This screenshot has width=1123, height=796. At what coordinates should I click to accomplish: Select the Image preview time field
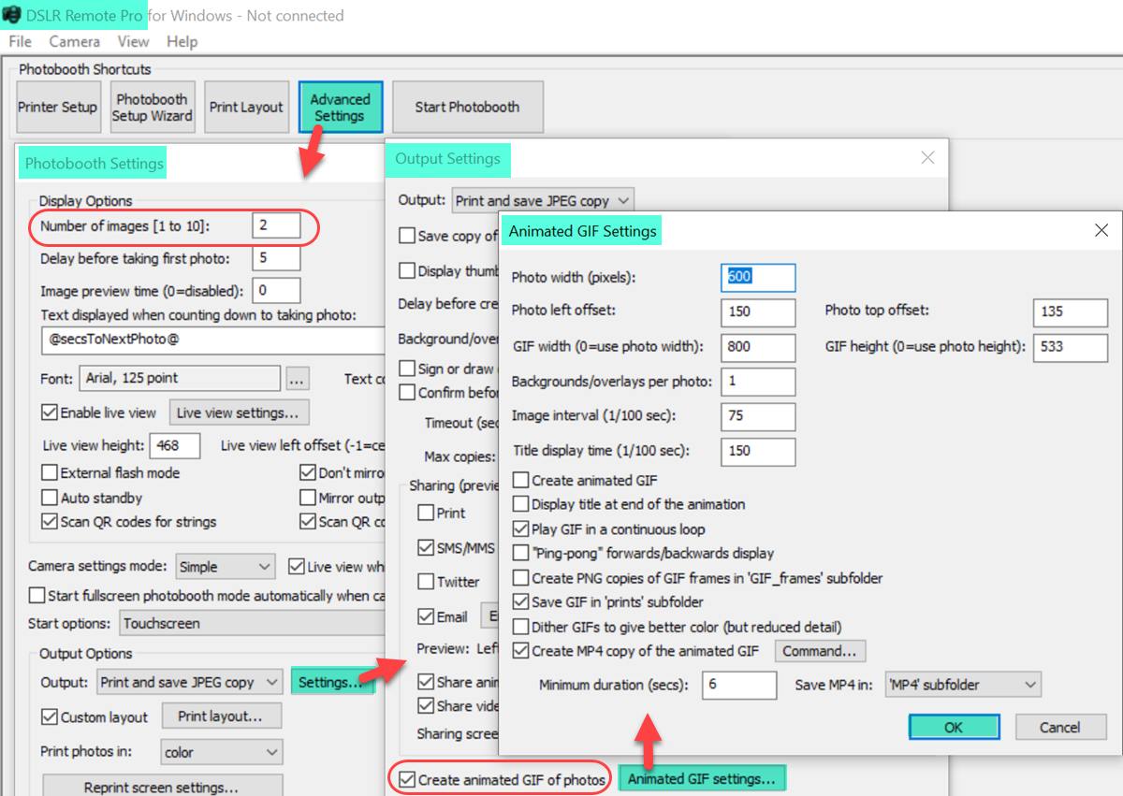click(276, 291)
